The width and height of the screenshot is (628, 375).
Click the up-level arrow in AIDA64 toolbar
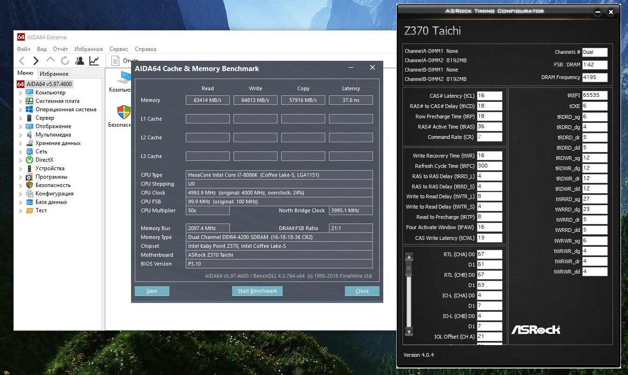click(51, 60)
